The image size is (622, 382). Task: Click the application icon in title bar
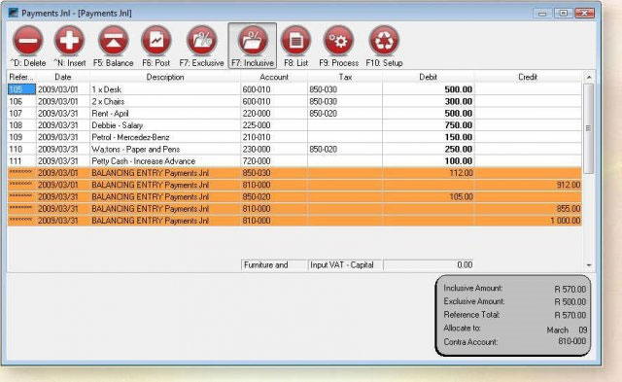[x=13, y=13]
